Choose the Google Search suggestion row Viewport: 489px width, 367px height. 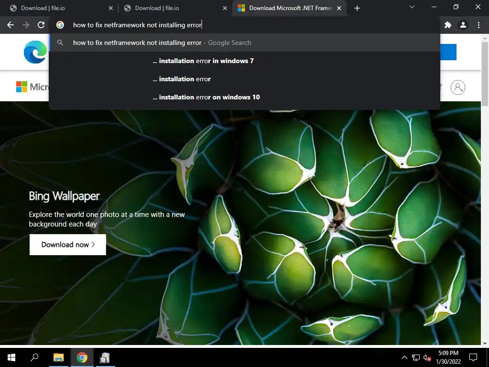click(x=244, y=43)
